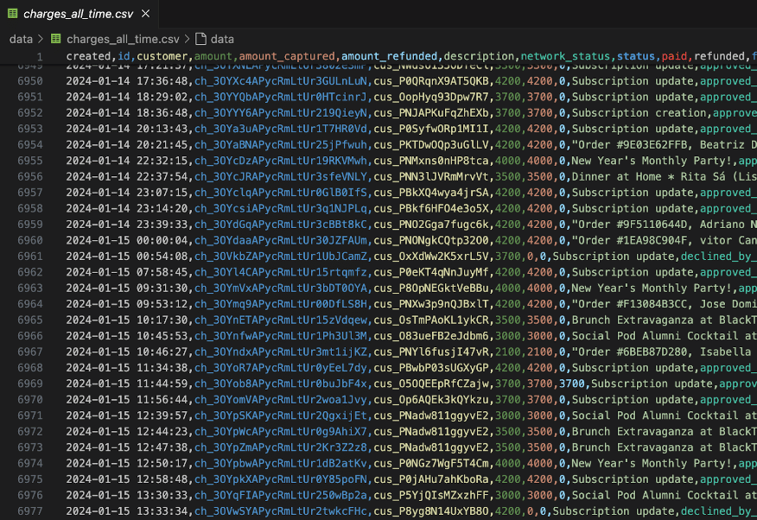Click charge id ch_3OVwSYAPycRmLtUr2twkcFHc
Image resolution: width=757 pixels, height=520 pixels.
click(281, 510)
